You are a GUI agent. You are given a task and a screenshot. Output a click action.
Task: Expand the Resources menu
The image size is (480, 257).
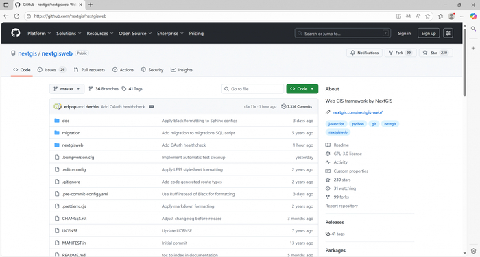click(x=100, y=33)
